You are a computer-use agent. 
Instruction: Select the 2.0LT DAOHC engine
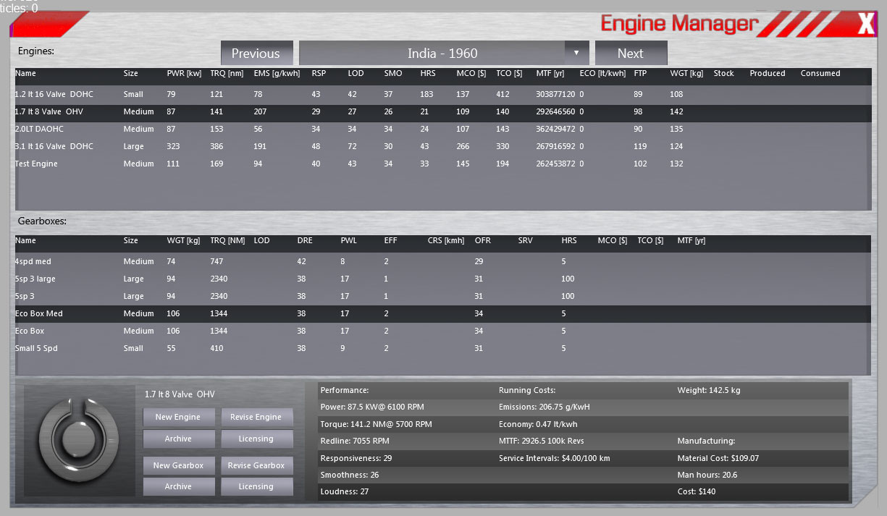(x=442, y=129)
